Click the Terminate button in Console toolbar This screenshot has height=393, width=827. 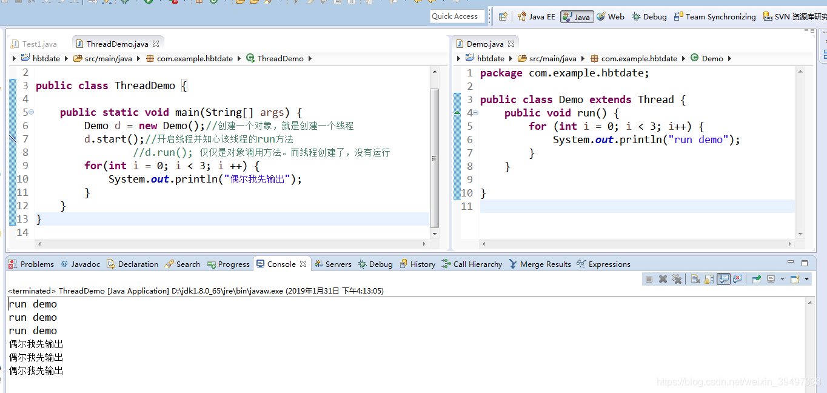[x=649, y=279]
